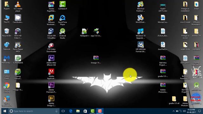Launch Adobe Premiere Pro shortcut
This screenshot has height=114, width=203.
point(51,87)
